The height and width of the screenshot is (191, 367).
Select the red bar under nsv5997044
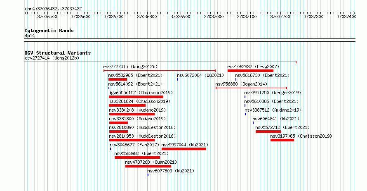(x=184, y=149)
